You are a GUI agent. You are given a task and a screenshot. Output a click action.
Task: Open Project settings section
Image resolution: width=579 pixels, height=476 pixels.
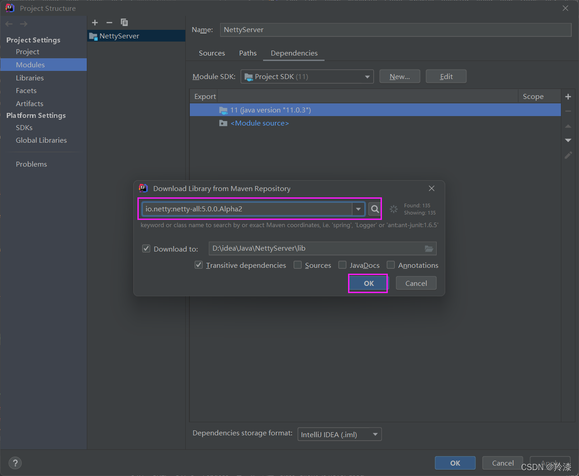pyautogui.click(x=28, y=52)
